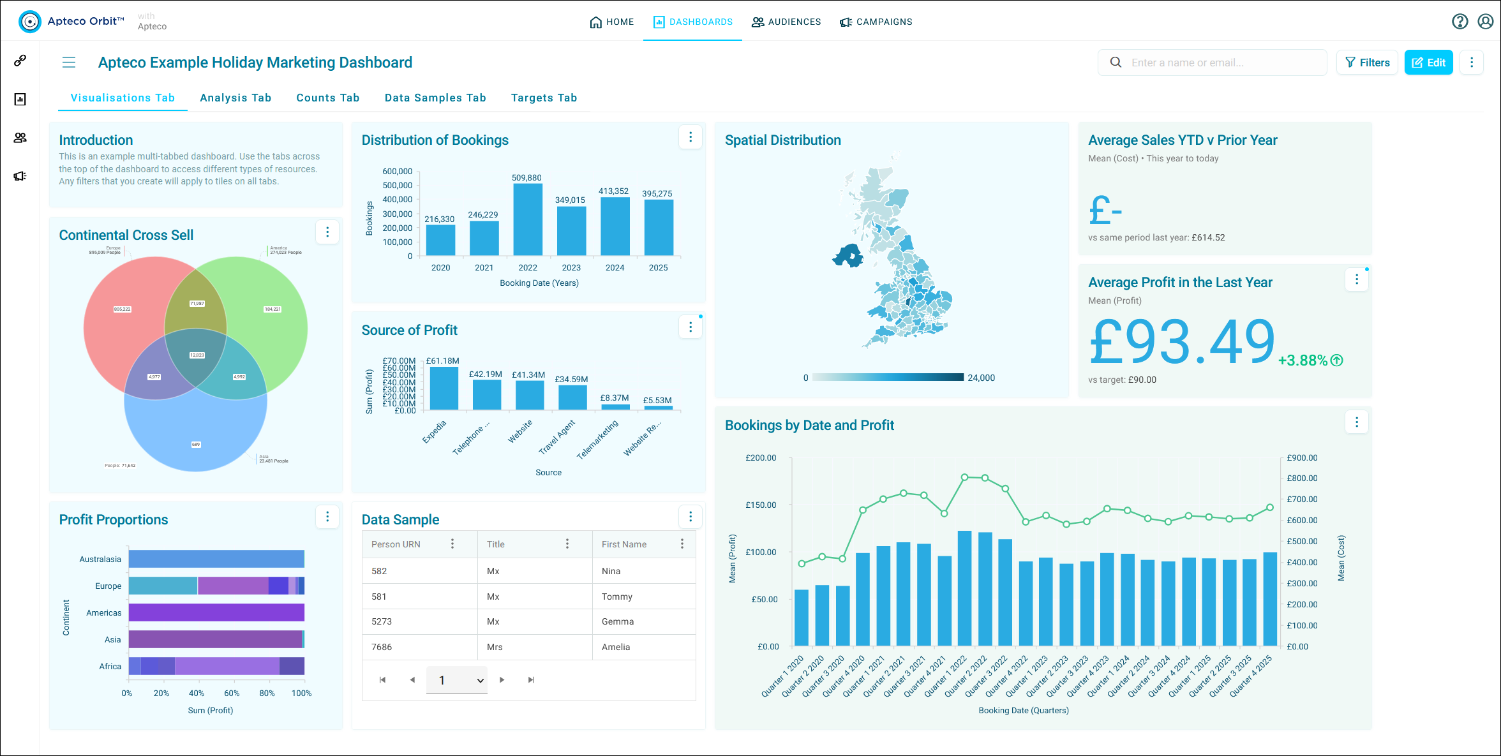The width and height of the screenshot is (1501, 756).
Task: Open Bookings by Date and Profit options
Action: point(1357,422)
